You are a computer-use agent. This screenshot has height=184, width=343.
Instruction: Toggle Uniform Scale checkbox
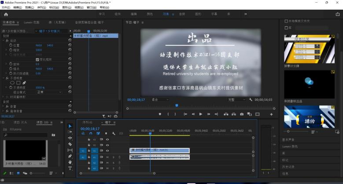(x=37, y=59)
